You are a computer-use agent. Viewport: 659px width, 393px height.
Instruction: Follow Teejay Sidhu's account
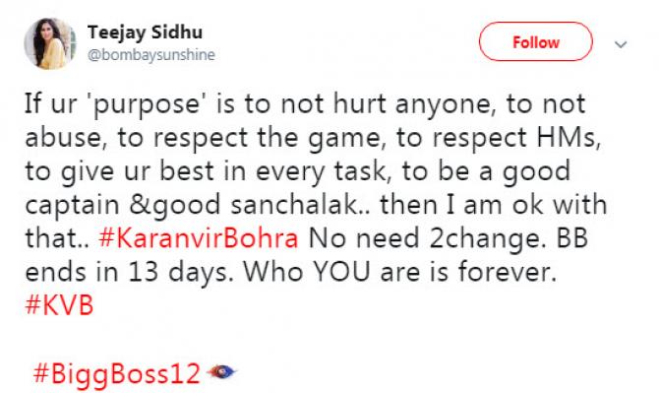[536, 41]
